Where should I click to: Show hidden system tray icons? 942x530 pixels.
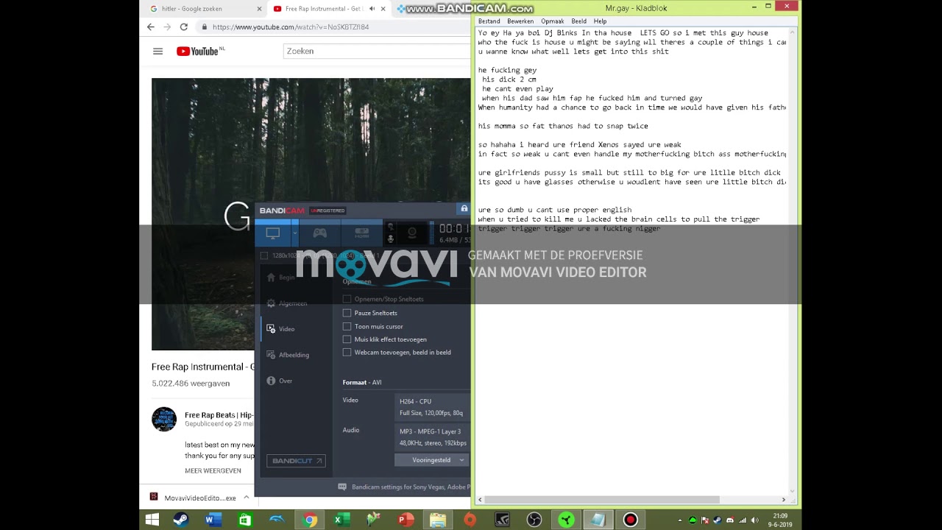(679, 520)
